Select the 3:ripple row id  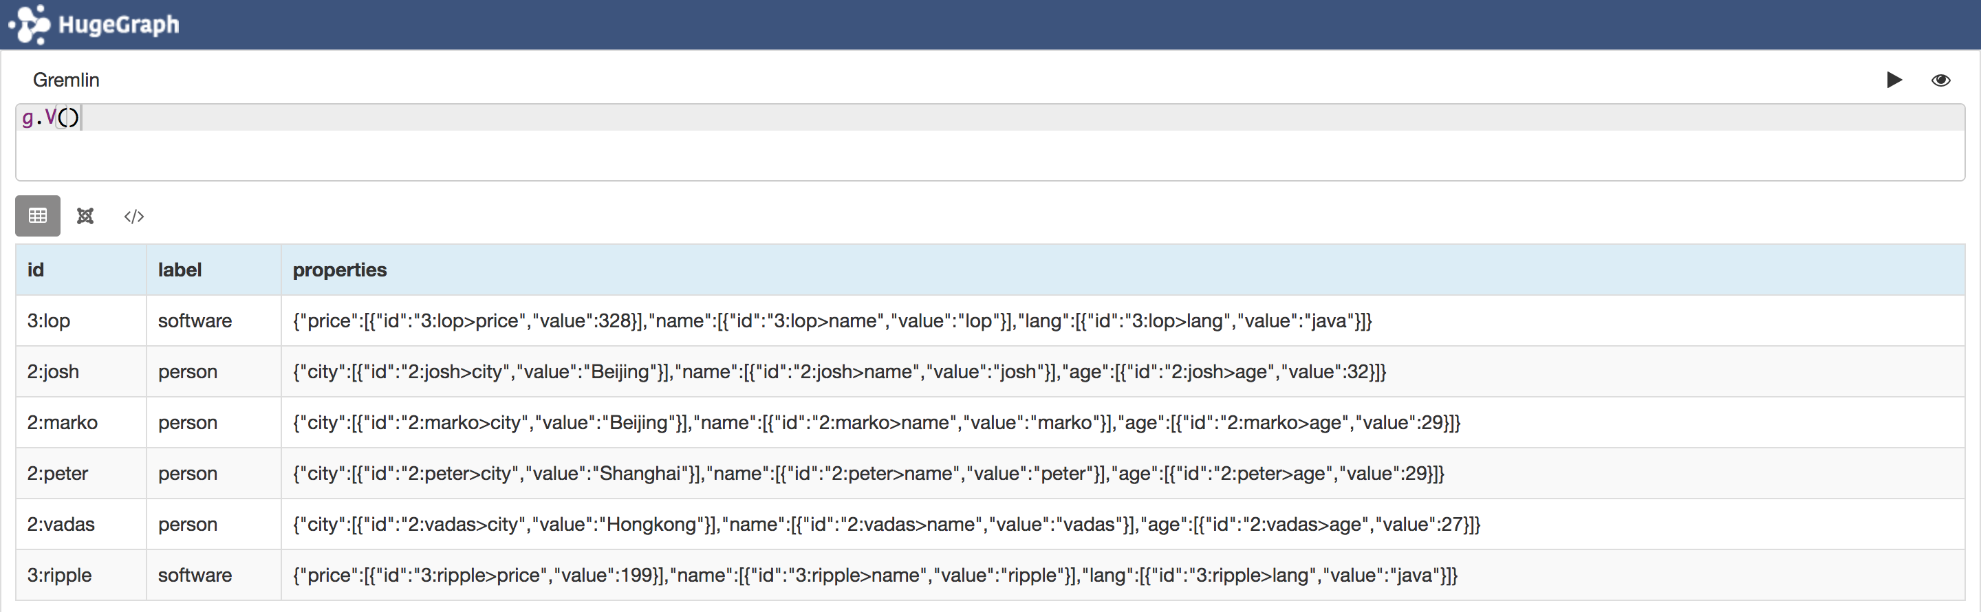(59, 574)
